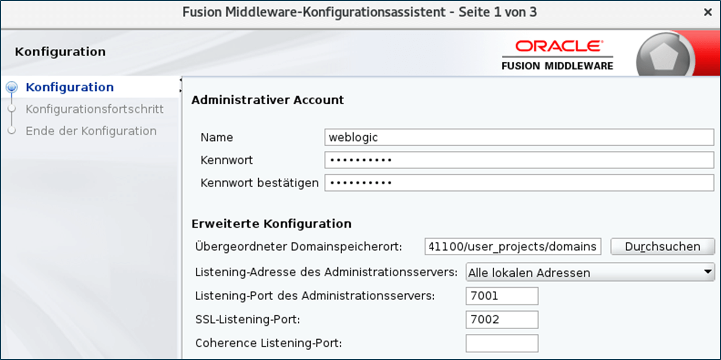Close the Konfigurationsassistent window
This screenshot has width=721, height=360.
click(x=708, y=12)
